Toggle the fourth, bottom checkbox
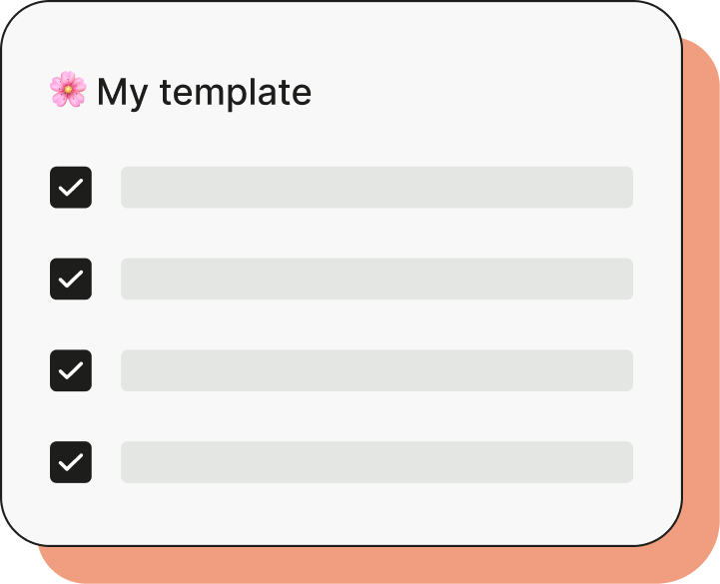Viewport: 720px width, 584px height. [x=71, y=462]
